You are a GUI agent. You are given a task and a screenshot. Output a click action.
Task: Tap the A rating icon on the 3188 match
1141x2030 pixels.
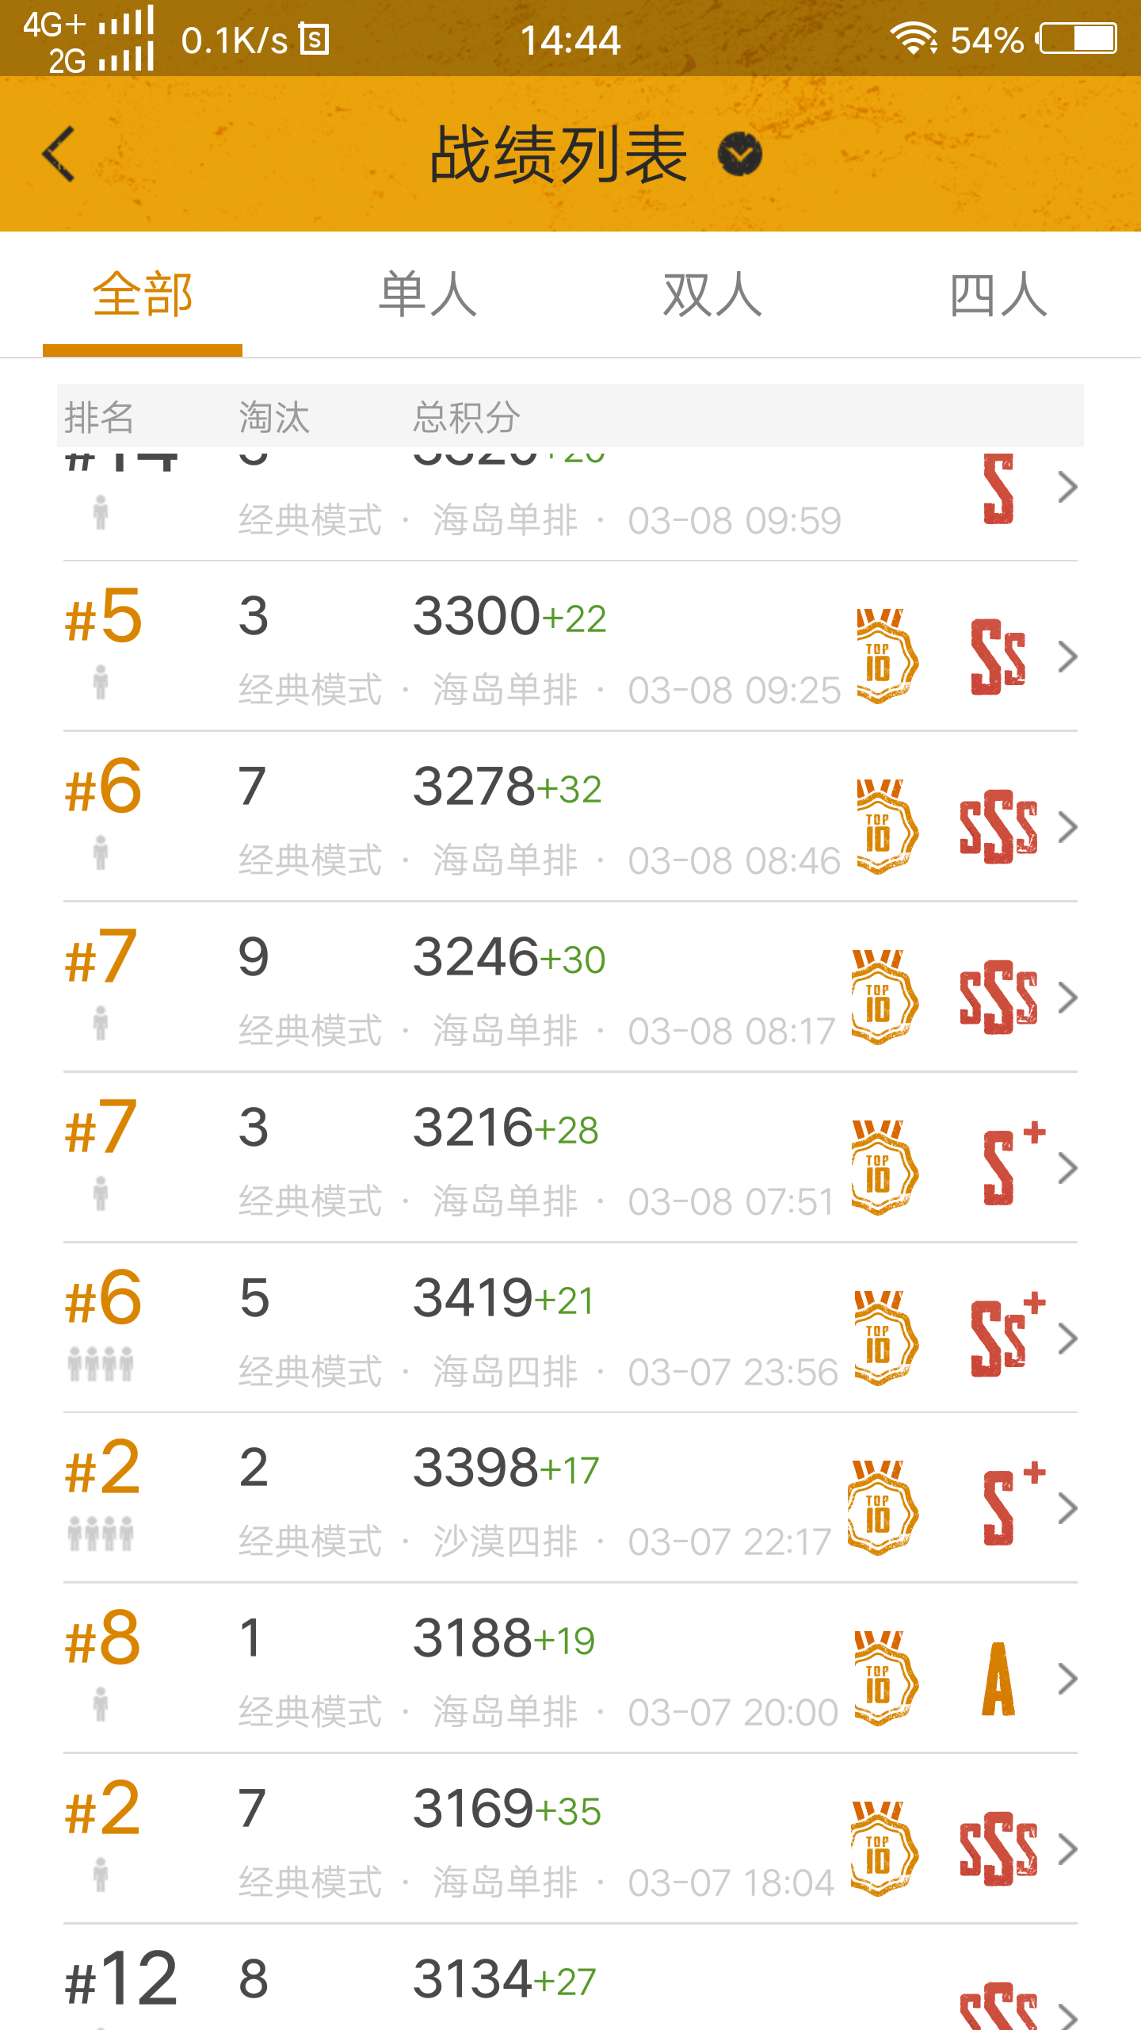[998, 1679]
